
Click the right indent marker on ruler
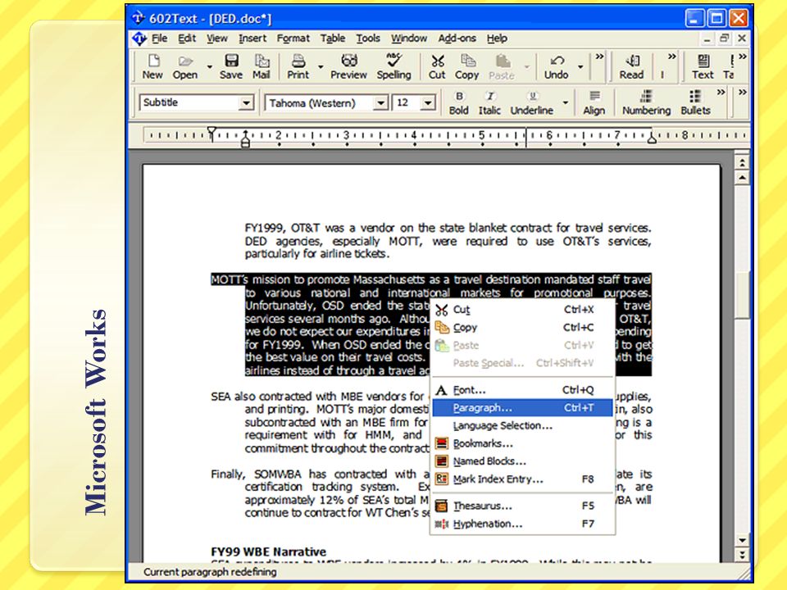(x=652, y=138)
